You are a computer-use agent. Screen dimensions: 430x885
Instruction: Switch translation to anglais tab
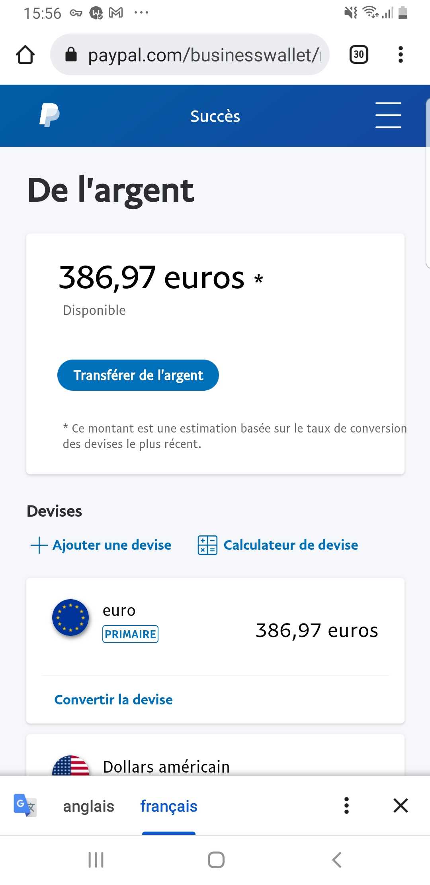[x=89, y=806]
